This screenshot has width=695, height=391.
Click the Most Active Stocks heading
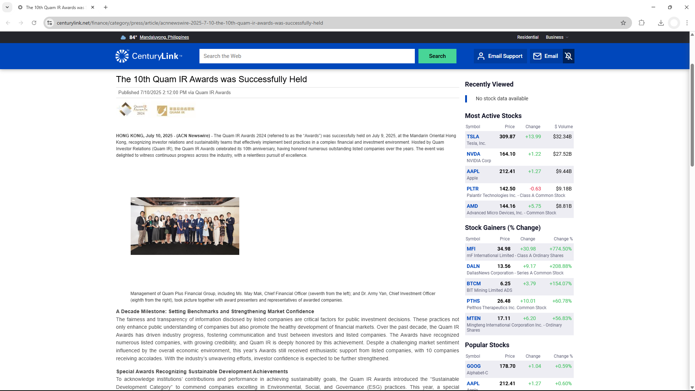[x=493, y=116]
